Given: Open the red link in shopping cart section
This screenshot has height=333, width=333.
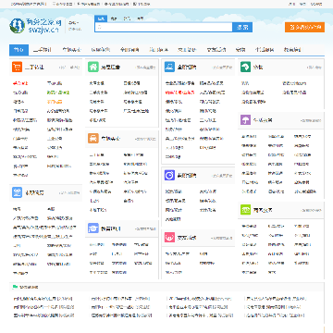Looking at the screenshot, I should click(x=20, y=83).
